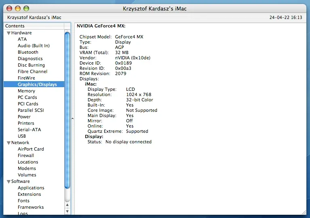The height and width of the screenshot is (218, 310).
Task: Click Display Type value LCD
Action: coord(131,89)
